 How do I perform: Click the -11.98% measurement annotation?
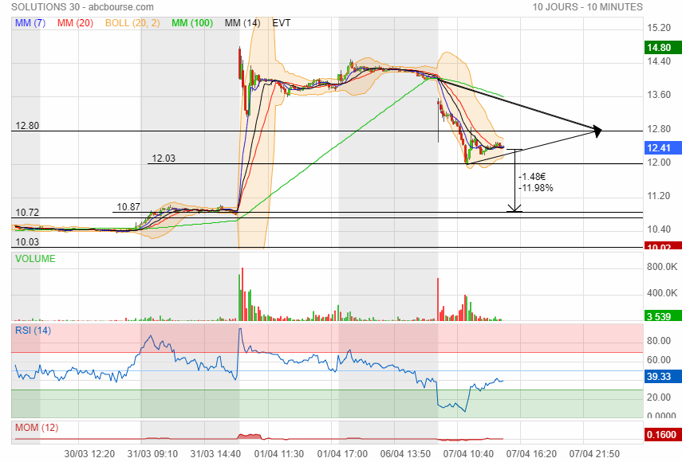point(536,187)
